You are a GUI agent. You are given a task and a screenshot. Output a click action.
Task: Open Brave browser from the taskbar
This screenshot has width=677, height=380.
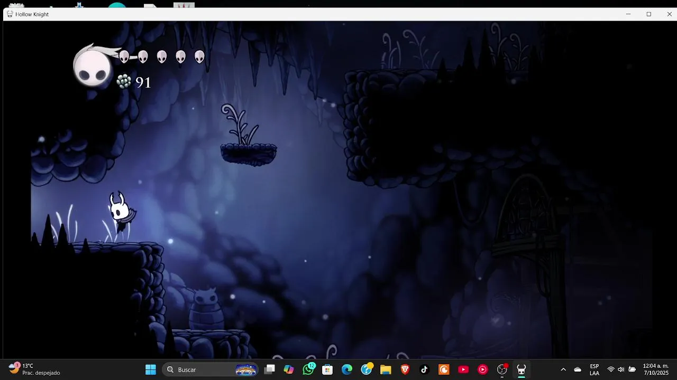pos(405,369)
